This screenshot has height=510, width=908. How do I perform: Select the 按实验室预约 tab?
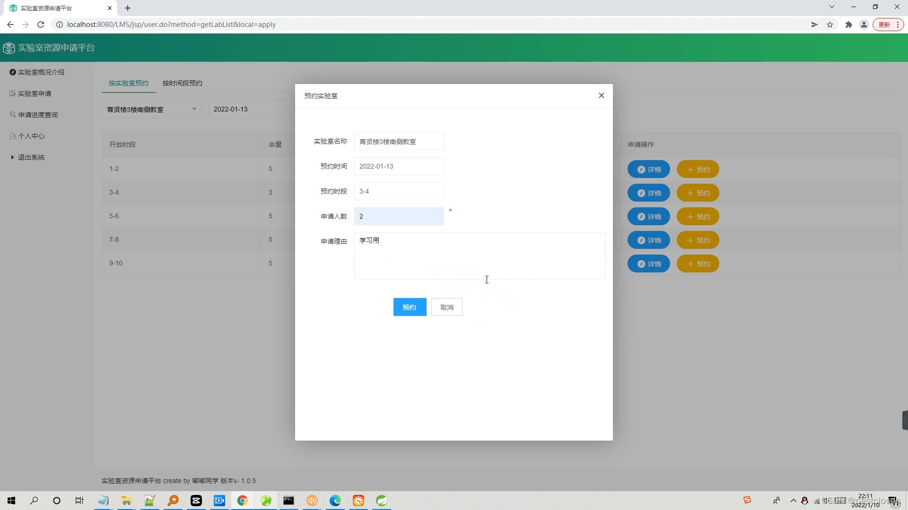(128, 83)
